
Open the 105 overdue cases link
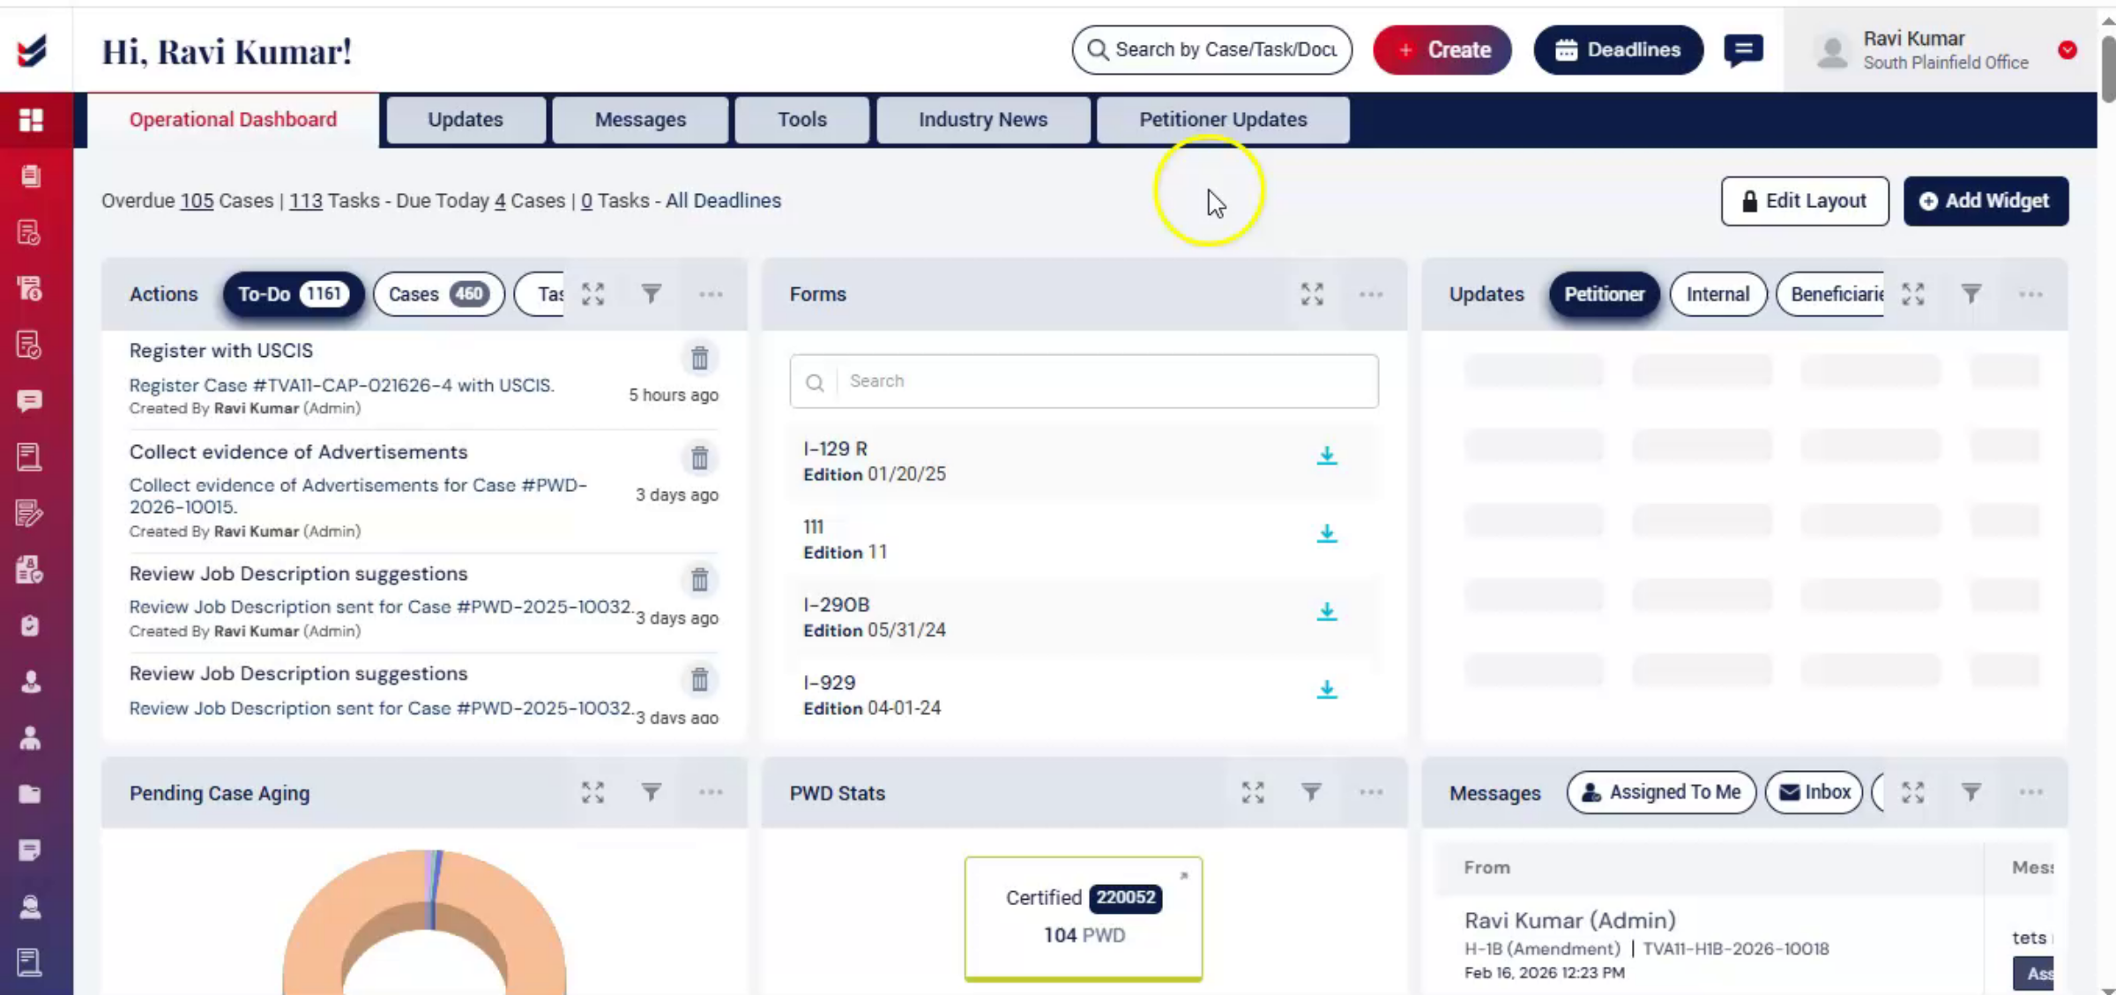click(197, 201)
